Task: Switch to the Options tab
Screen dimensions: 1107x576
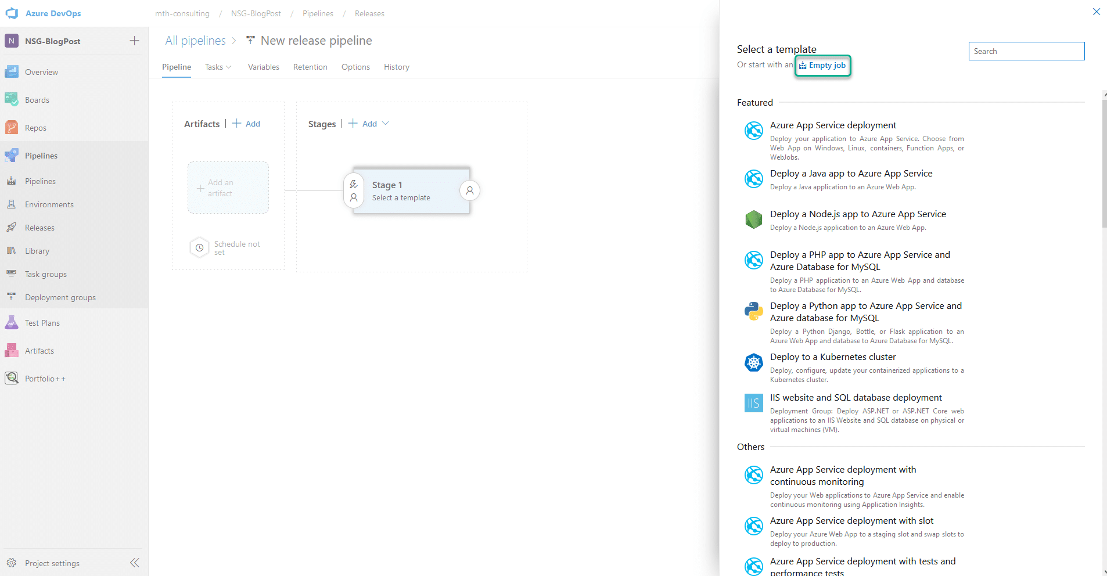Action: 355,67
